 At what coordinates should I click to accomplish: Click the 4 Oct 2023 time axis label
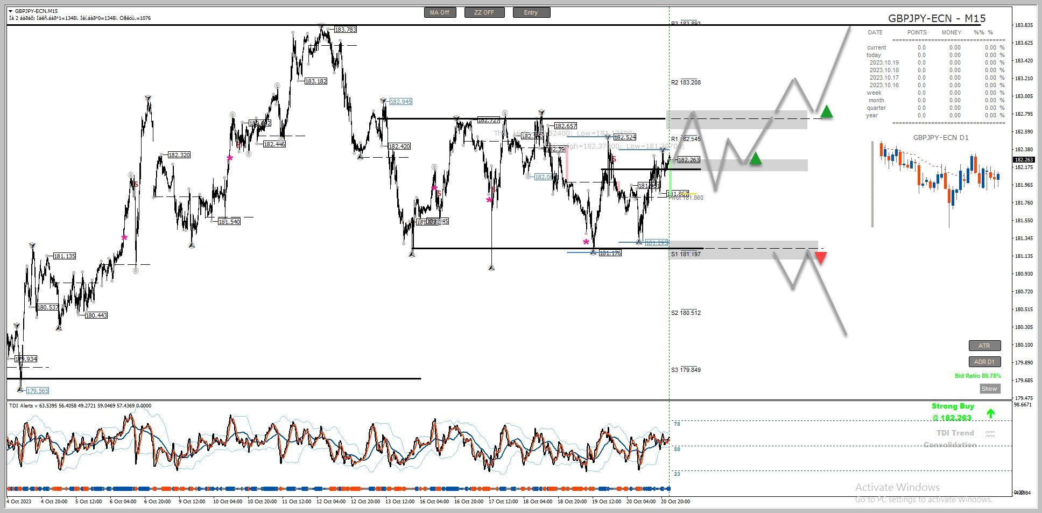19,502
